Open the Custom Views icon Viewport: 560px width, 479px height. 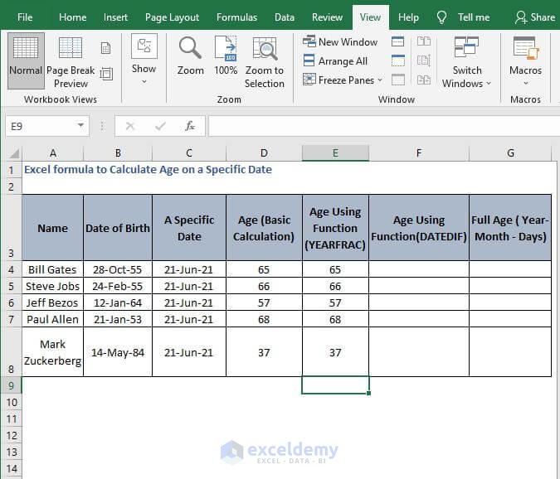click(106, 74)
